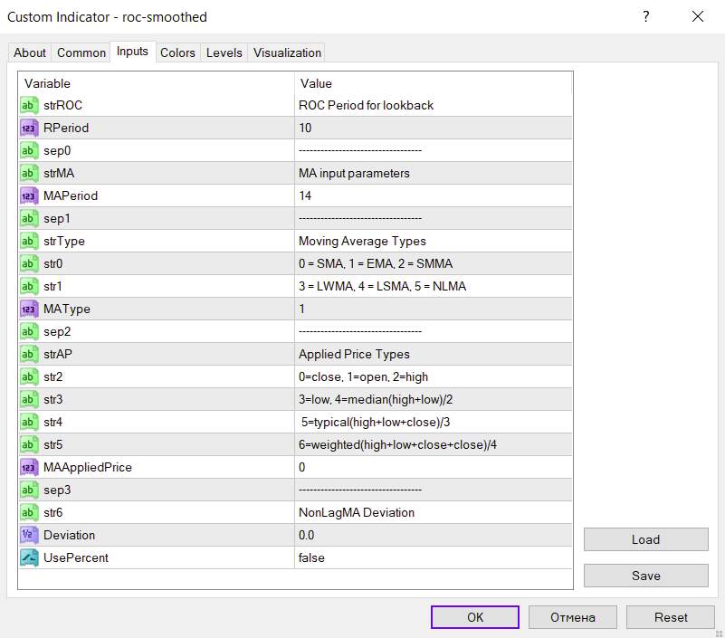
Task: Select the 'Moving Average Types' value
Action: tap(362, 242)
